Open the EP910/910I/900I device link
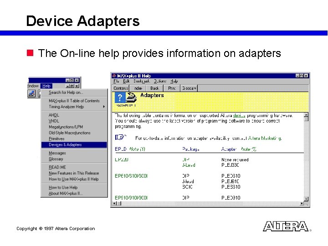Viewport: 328px width, 246px height. pos(131,198)
